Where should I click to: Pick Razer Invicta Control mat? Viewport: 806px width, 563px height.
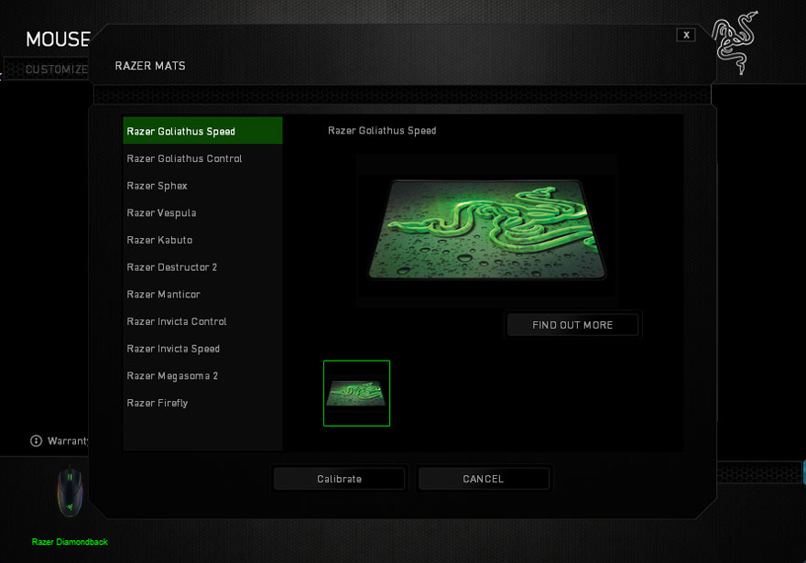coord(202,321)
